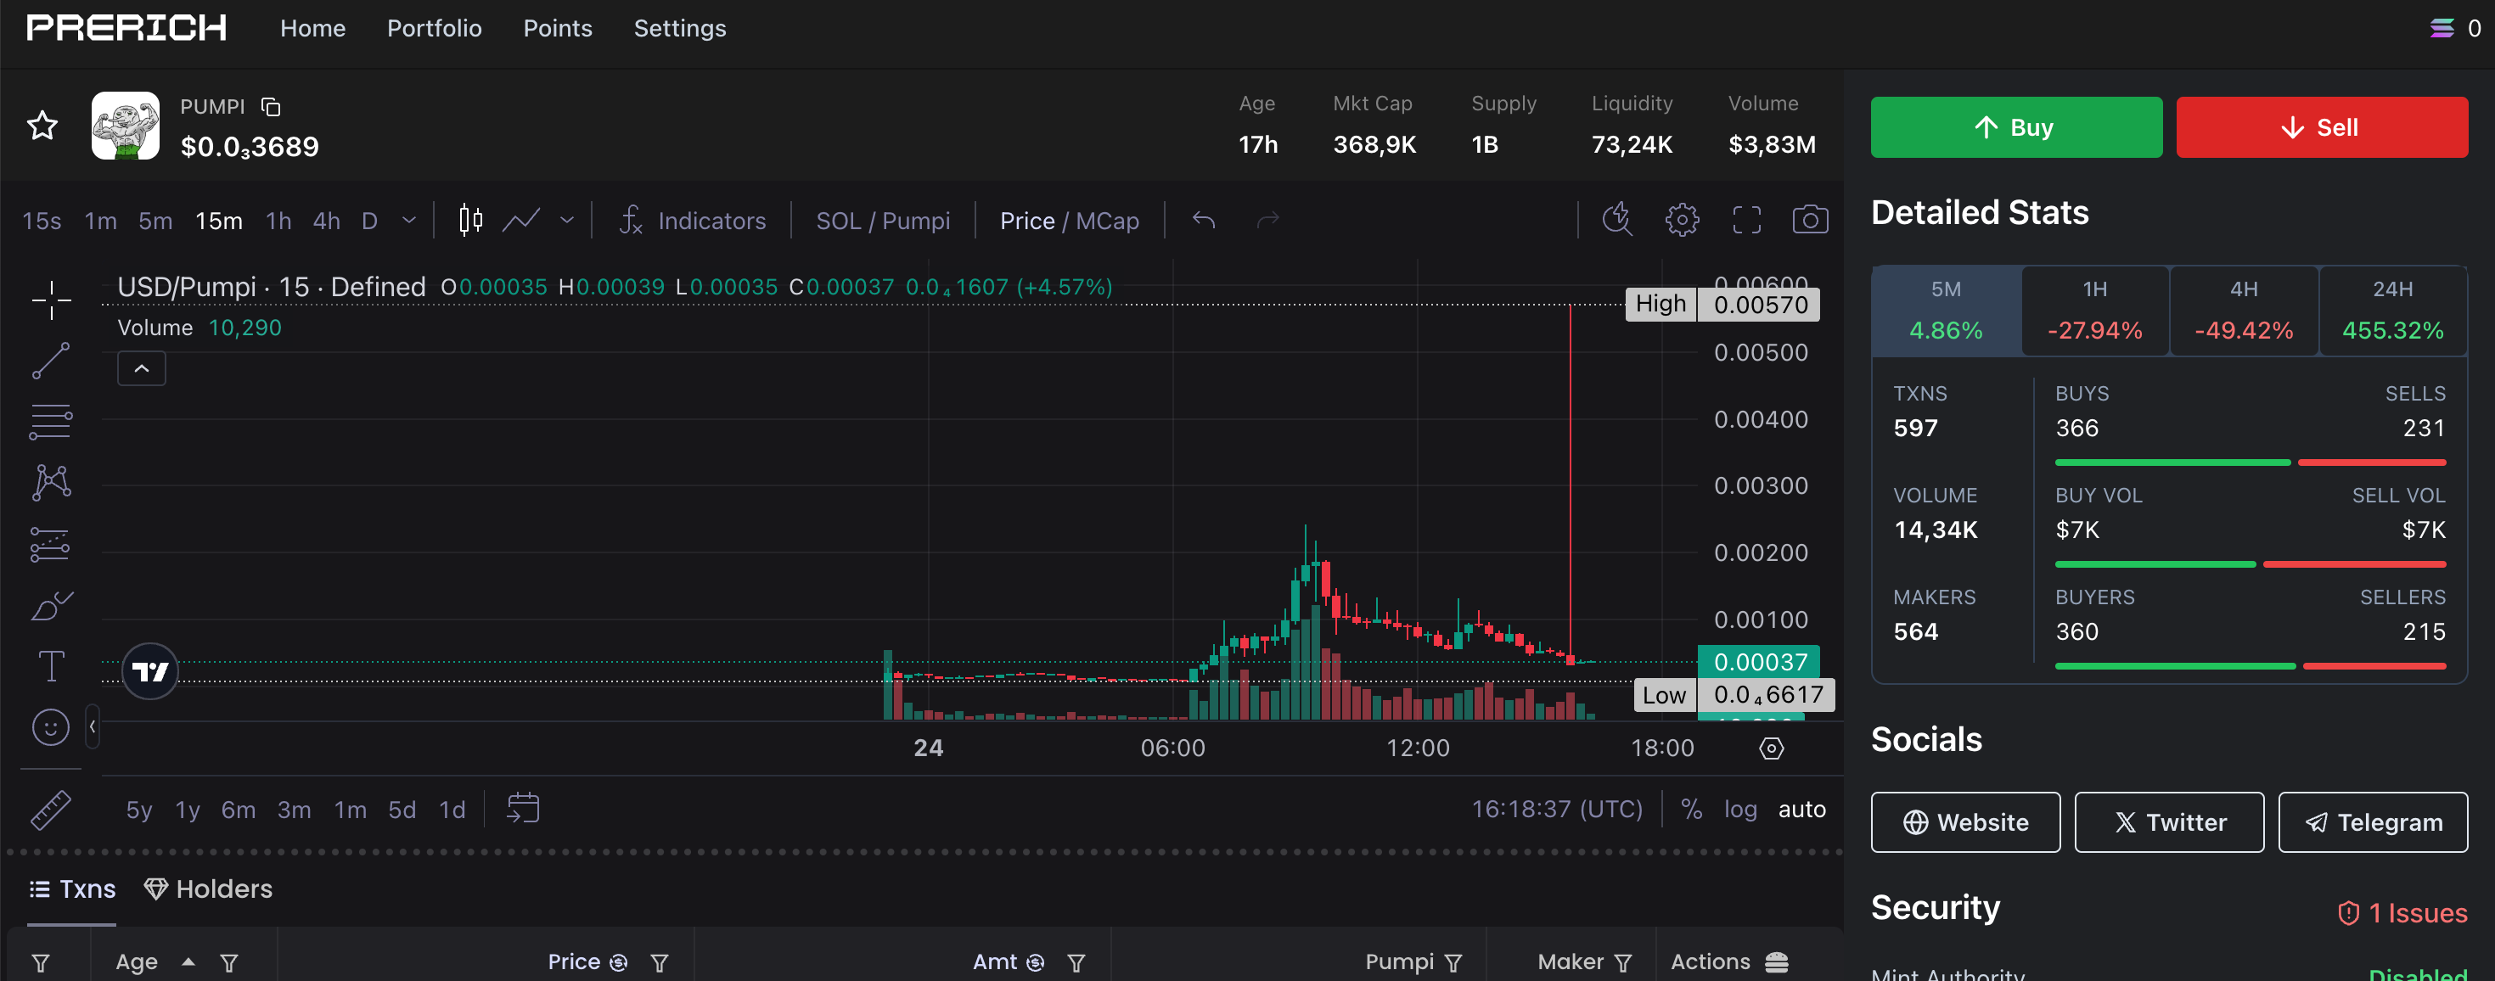Select the XABCD pattern tool
Screen dimensions: 2495x981
[x=50, y=482]
